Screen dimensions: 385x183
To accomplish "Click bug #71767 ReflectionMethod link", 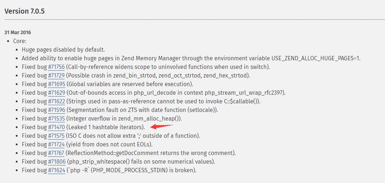I will [57, 153].
